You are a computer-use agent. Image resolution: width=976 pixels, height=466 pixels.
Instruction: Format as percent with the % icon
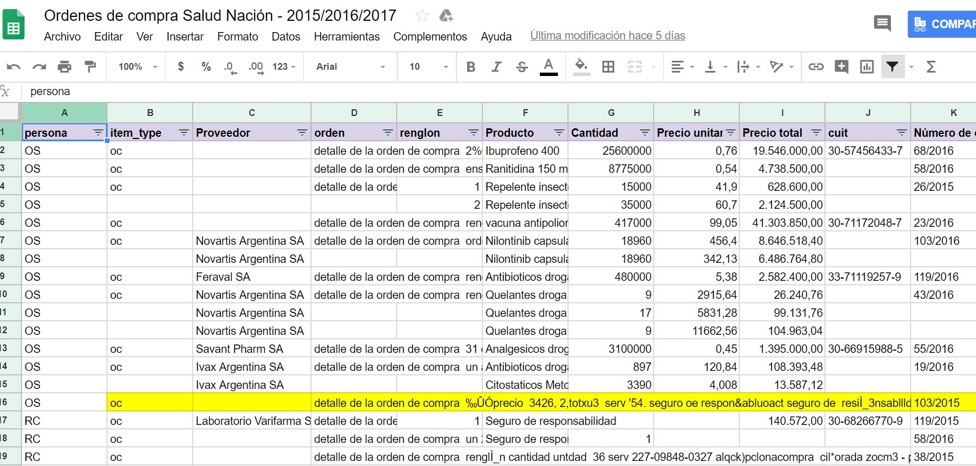[x=206, y=66]
